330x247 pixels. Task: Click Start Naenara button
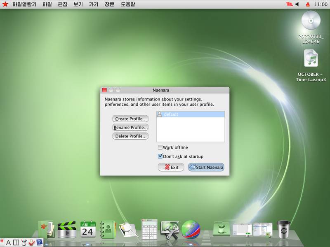pyautogui.click(x=206, y=167)
